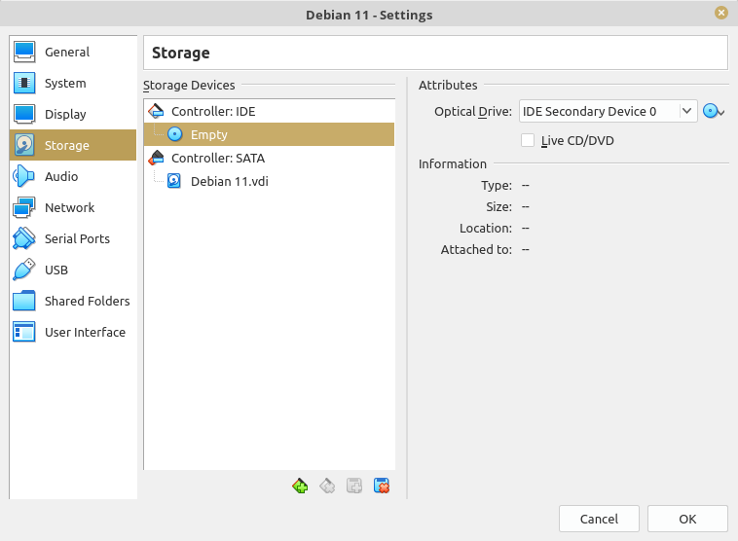The image size is (738, 541).
Task: Click the General monitor icon
Action: click(x=24, y=52)
